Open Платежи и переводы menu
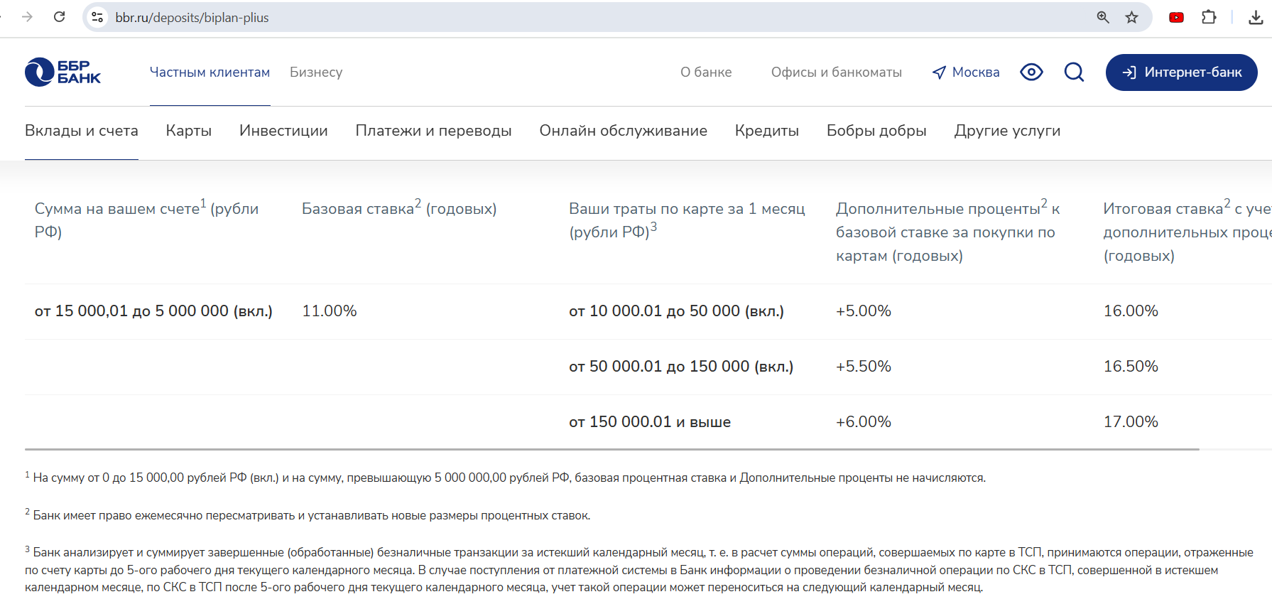1272x609 pixels. click(433, 131)
